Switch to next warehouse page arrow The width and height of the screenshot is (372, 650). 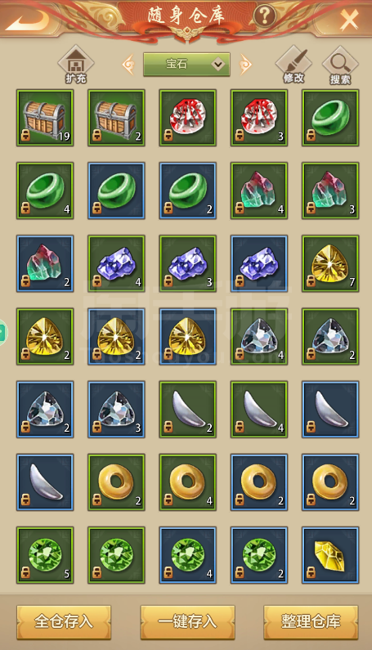245,65
